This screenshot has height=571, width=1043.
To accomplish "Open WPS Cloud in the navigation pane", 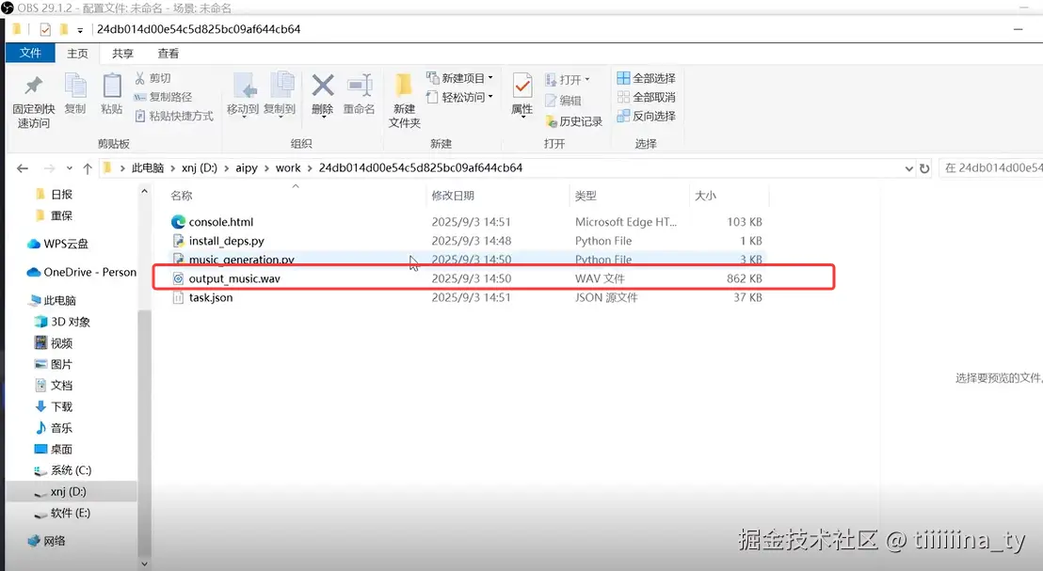I will [57, 244].
